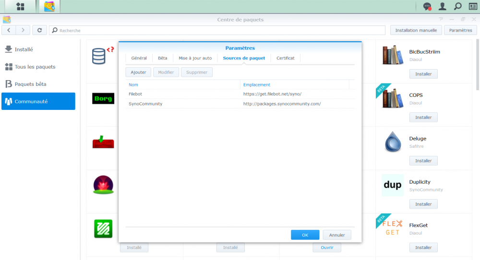This screenshot has height=260, width=480.
Task: Select the SynoCommunity source row
Action: [x=240, y=104]
